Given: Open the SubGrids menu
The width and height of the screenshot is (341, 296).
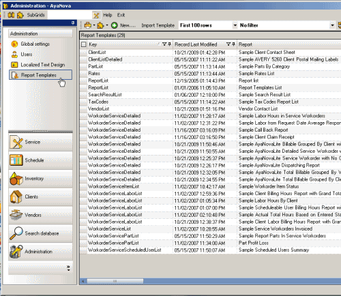Looking at the screenshot, I should coord(35,15).
